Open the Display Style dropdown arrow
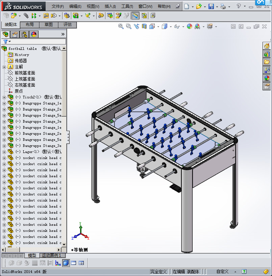The width and height of the screenshot is (272, 276). (x=171, y=27)
